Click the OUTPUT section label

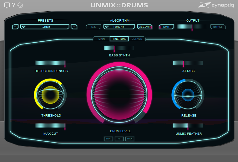193,21
